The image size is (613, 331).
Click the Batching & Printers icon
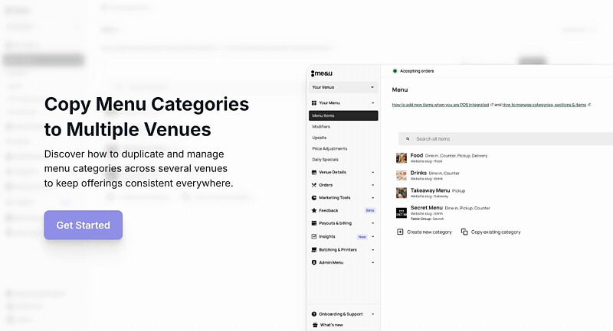click(314, 250)
